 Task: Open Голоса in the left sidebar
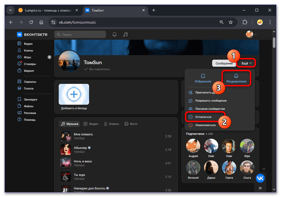coord(26,88)
